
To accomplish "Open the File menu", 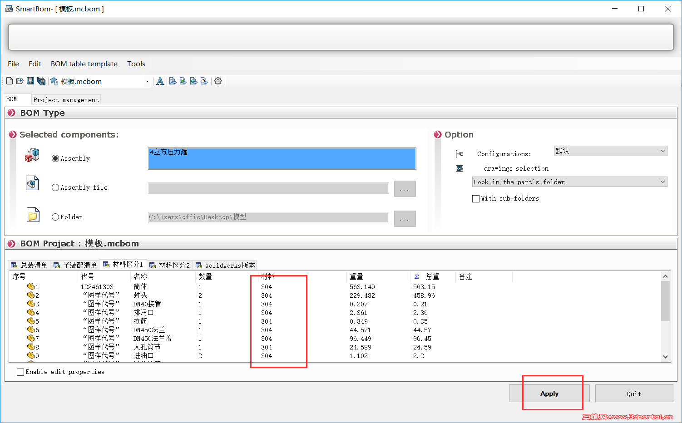I will (x=14, y=64).
